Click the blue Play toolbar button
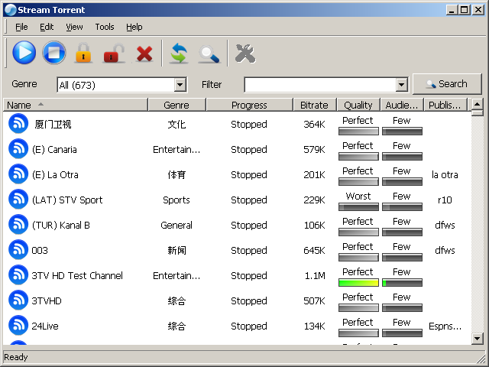This screenshot has height=367, width=489. pyautogui.click(x=24, y=53)
